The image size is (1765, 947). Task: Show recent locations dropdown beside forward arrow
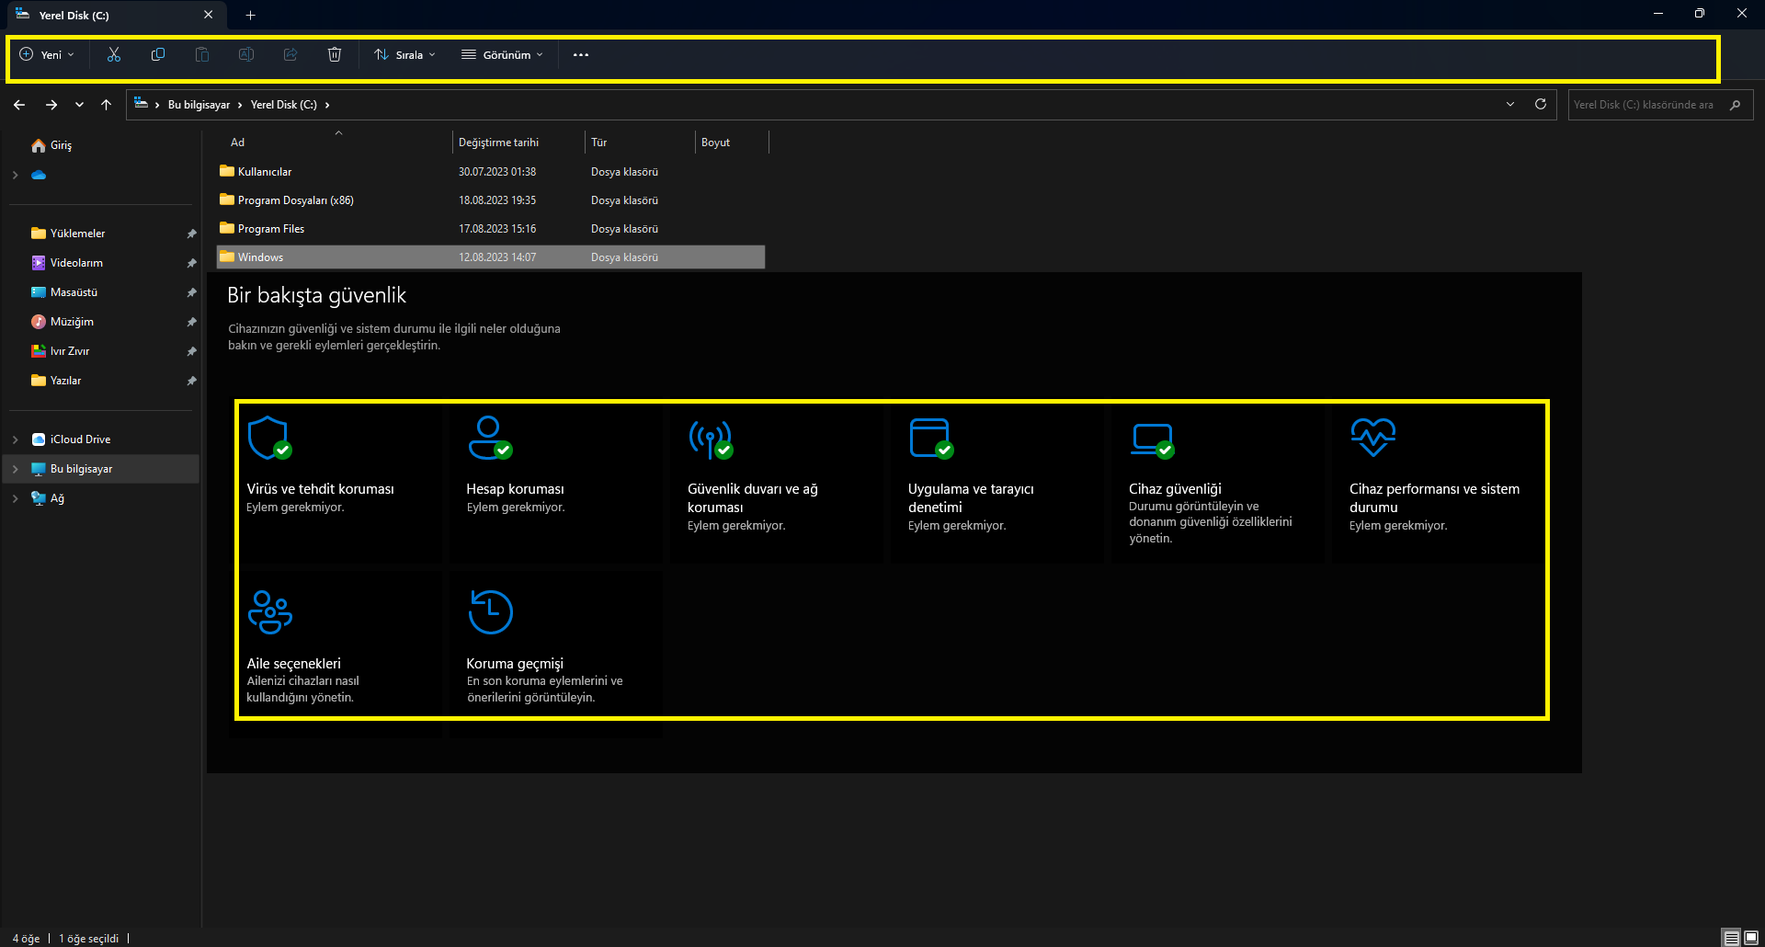tap(79, 105)
